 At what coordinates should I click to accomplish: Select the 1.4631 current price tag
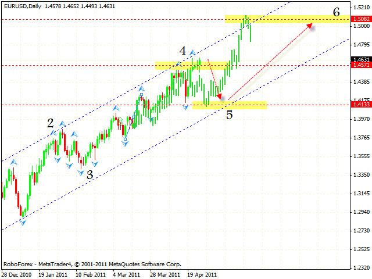click(x=359, y=59)
